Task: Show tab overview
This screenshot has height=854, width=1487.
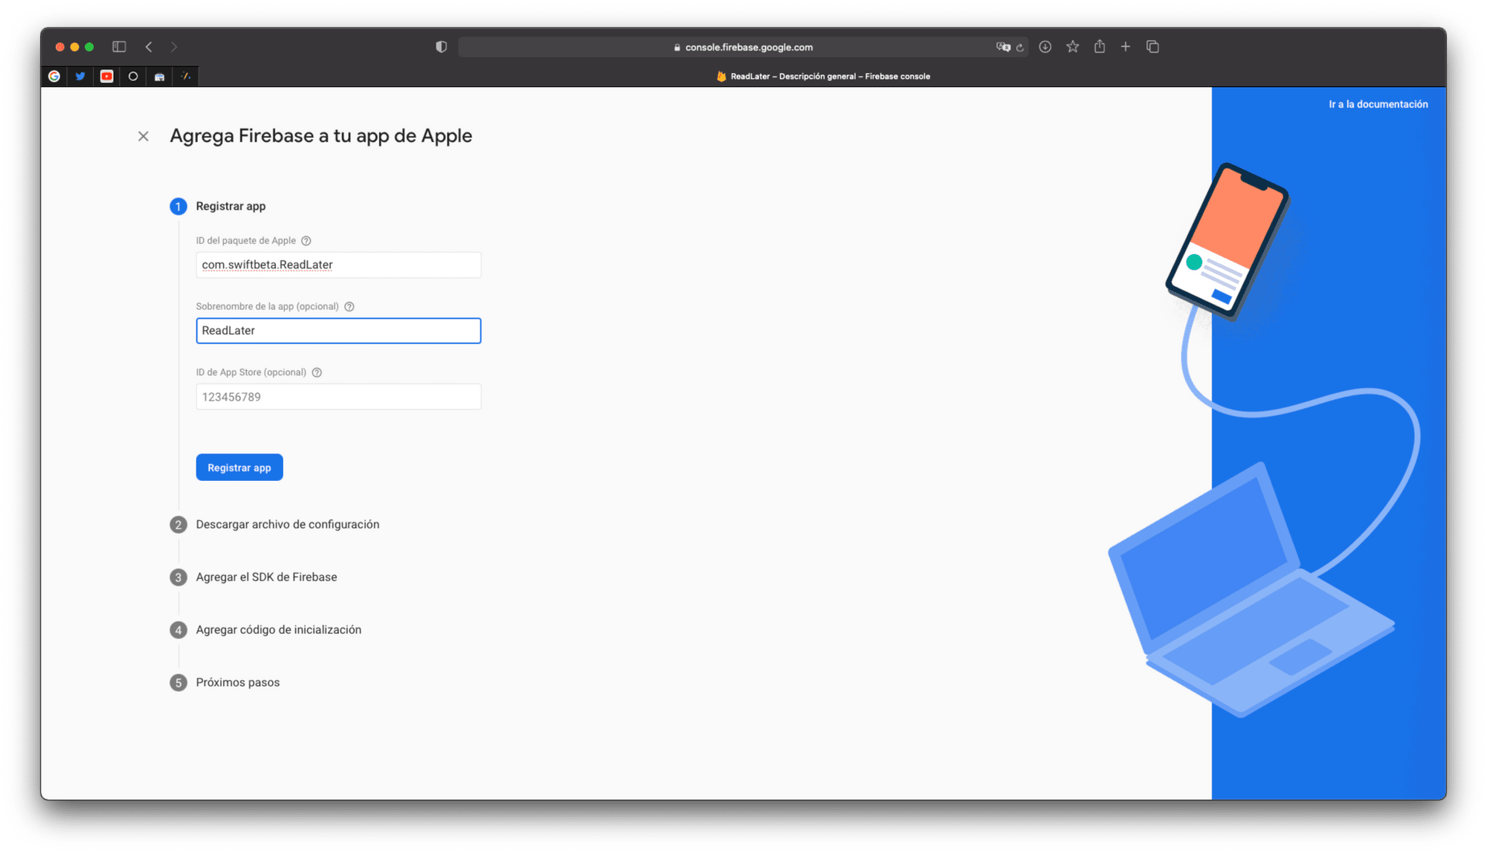Action: point(1152,47)
